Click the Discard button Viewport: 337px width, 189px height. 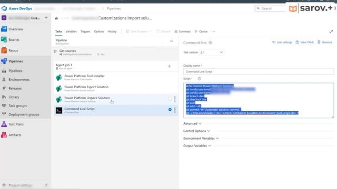163,31
